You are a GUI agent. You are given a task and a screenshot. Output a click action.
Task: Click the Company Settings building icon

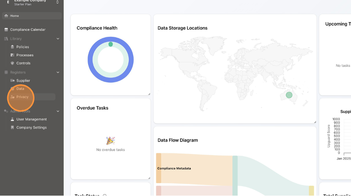pos(12,128)
